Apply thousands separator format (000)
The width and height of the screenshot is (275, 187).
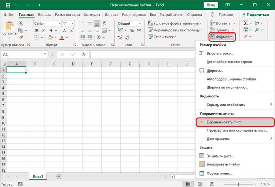coord(139,30)
